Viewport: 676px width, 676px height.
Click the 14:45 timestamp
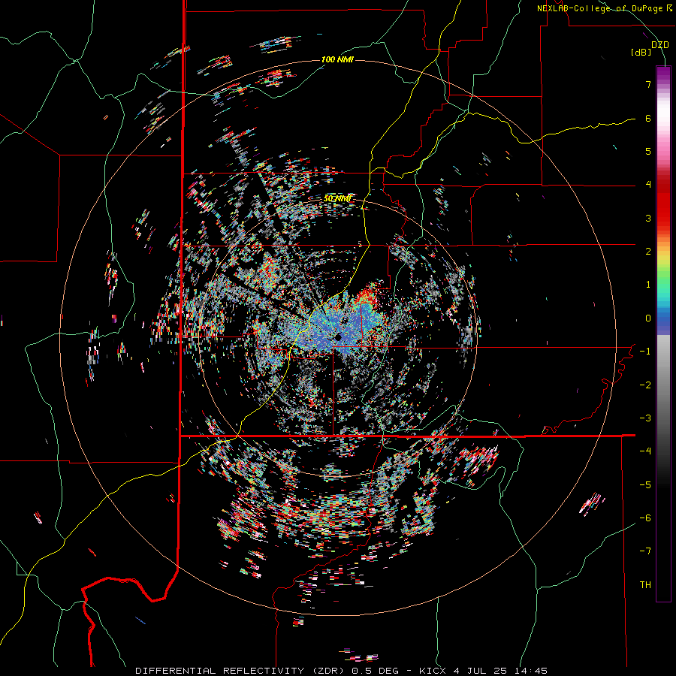tap(530, 671)
